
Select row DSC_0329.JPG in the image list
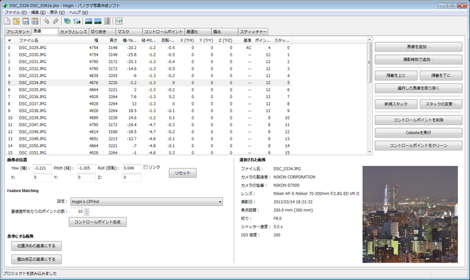tap(148, 48)
